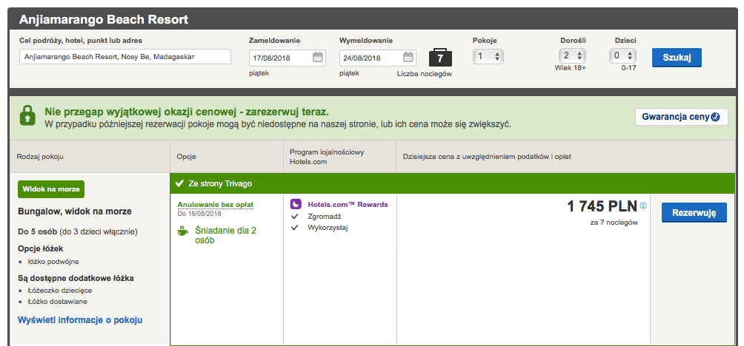
Task: Click the łóżko podwójne list item
Action: pos(52,261)
